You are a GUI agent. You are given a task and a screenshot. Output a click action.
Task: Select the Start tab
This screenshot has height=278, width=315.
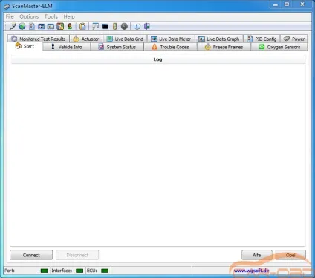click(25, 46)
